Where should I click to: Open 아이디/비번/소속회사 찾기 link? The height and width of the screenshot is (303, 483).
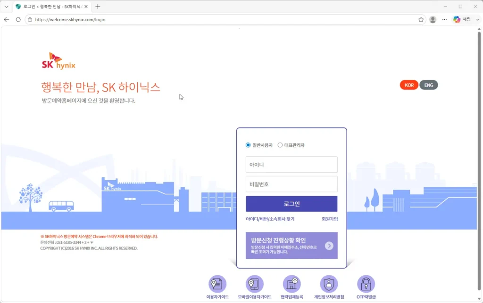pyautogui.click(x=270, y=219)
